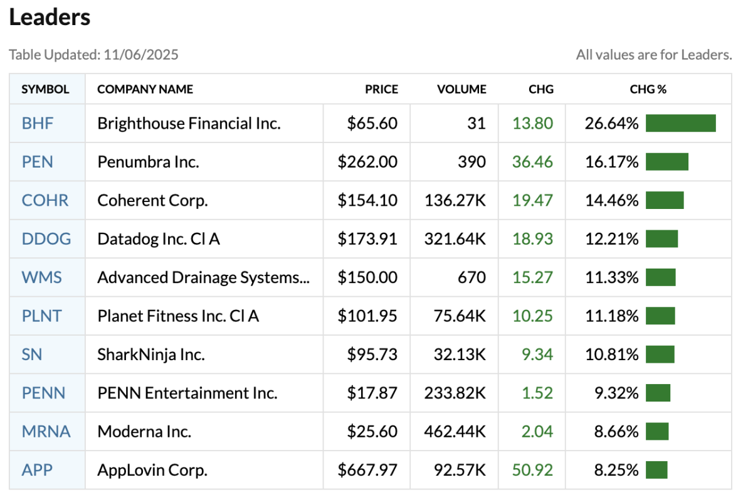The height and width of the screenshot is (502, 748).
Task: Click the AppLovin Corp. company name
Action: click(x=152, y=470)
